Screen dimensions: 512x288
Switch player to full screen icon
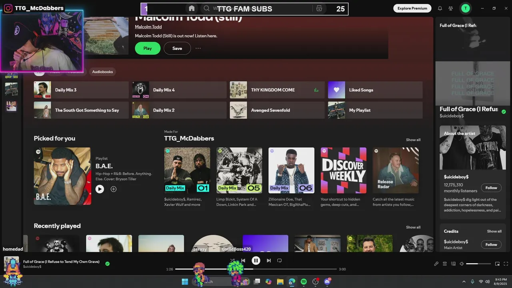point(506,264)
